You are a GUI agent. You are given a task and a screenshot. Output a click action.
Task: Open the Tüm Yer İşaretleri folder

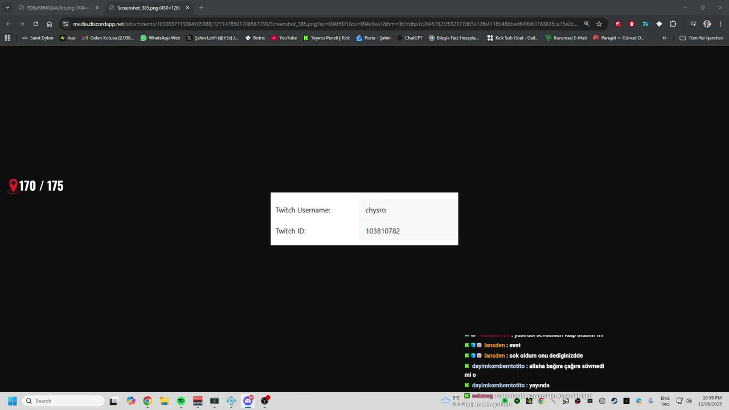click(x=702, y=38)
